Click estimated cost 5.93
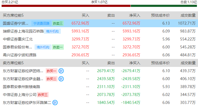198x106 pixels. pos(166,87)
